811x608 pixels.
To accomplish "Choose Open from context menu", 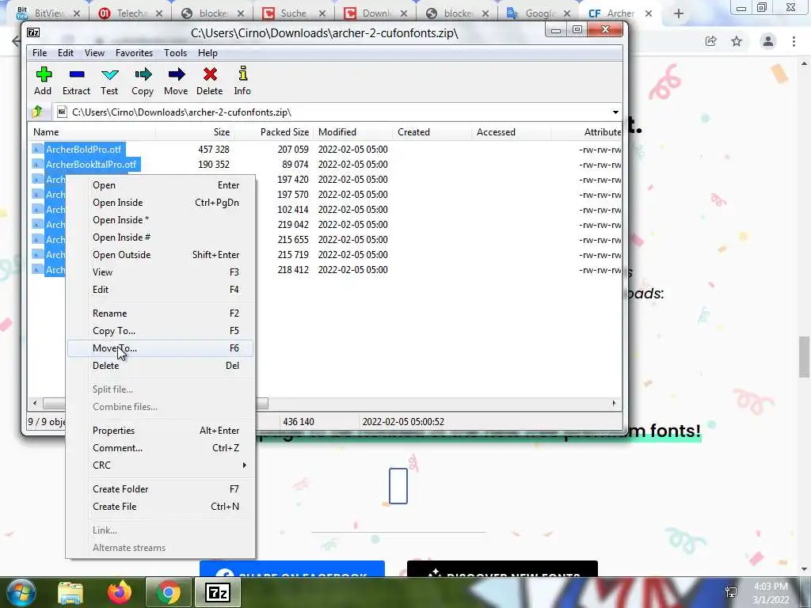I will (160, 185).
